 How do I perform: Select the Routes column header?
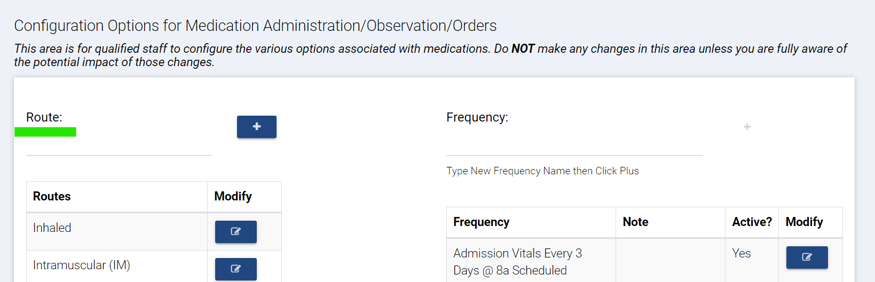pyautogui.click(x=52, y=197)
